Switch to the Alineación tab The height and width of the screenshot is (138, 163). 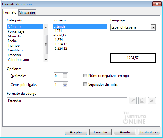[x=27, y=13]
